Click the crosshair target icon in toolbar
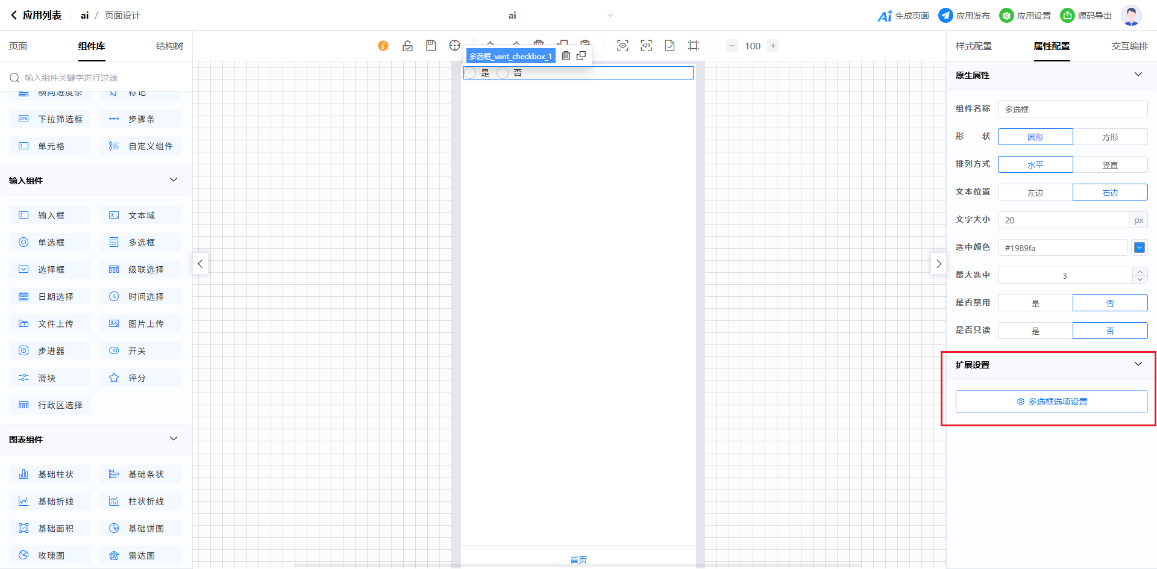Viewport: 1157px width, 569px height. (x=454, y=46)
